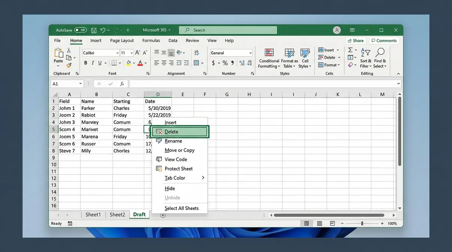
Task: Collapse the ribbon with chevron
Action: pos(398,73)
